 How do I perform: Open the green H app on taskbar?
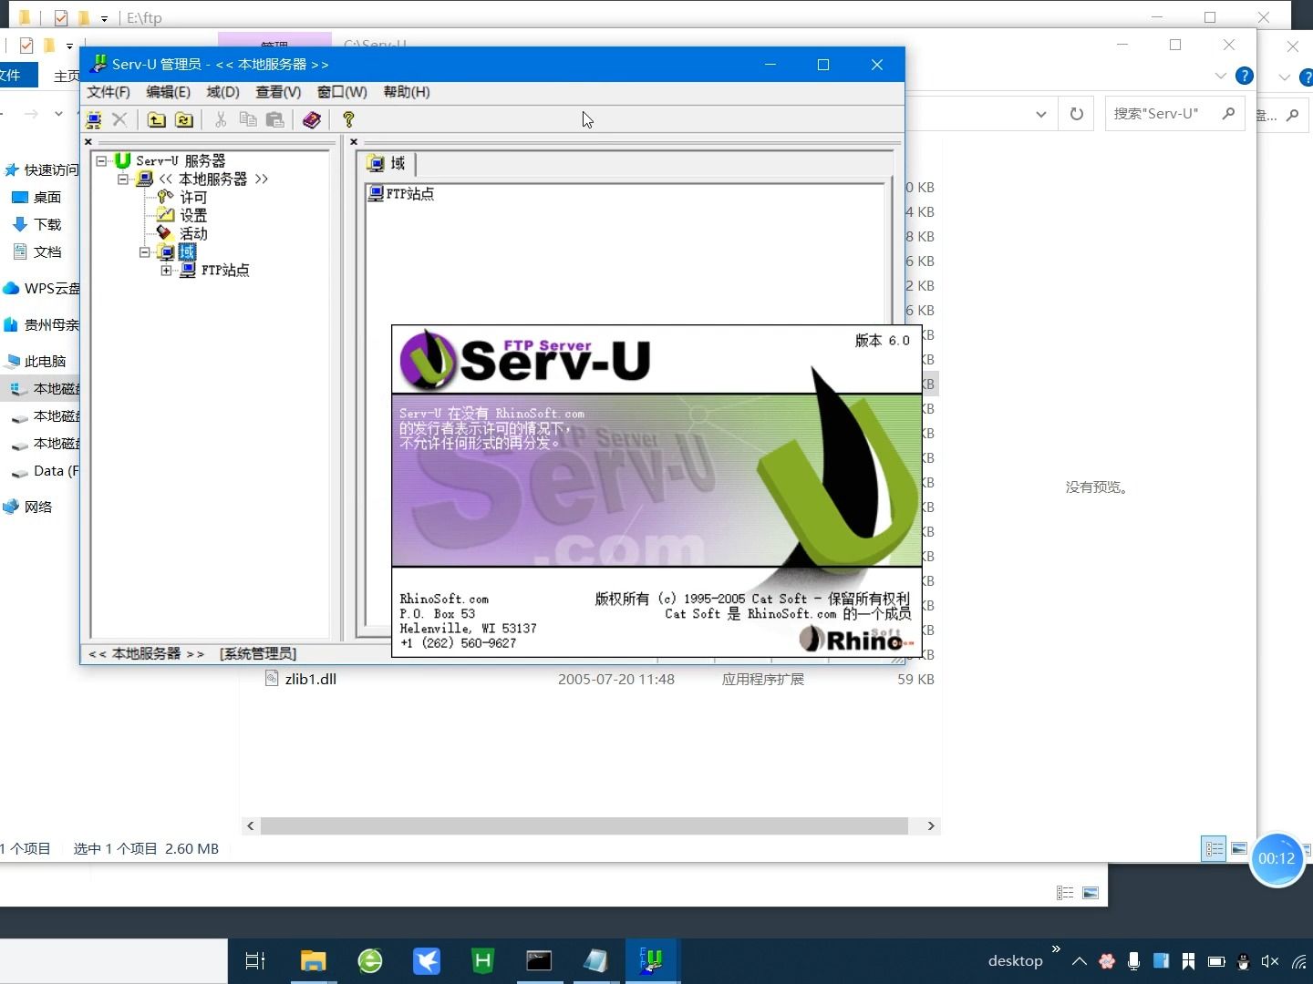[482, 960]
